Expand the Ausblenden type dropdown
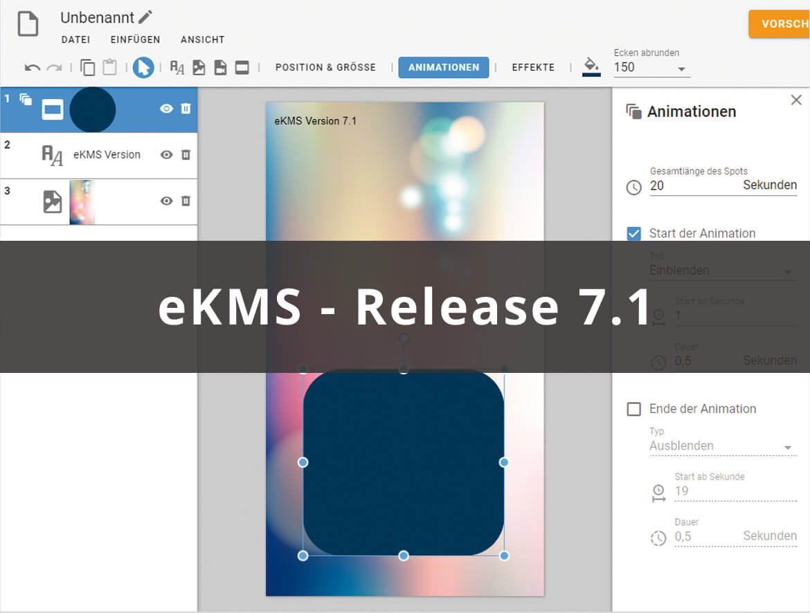This screenshot has height=613, width=810. tap(787, 447)
